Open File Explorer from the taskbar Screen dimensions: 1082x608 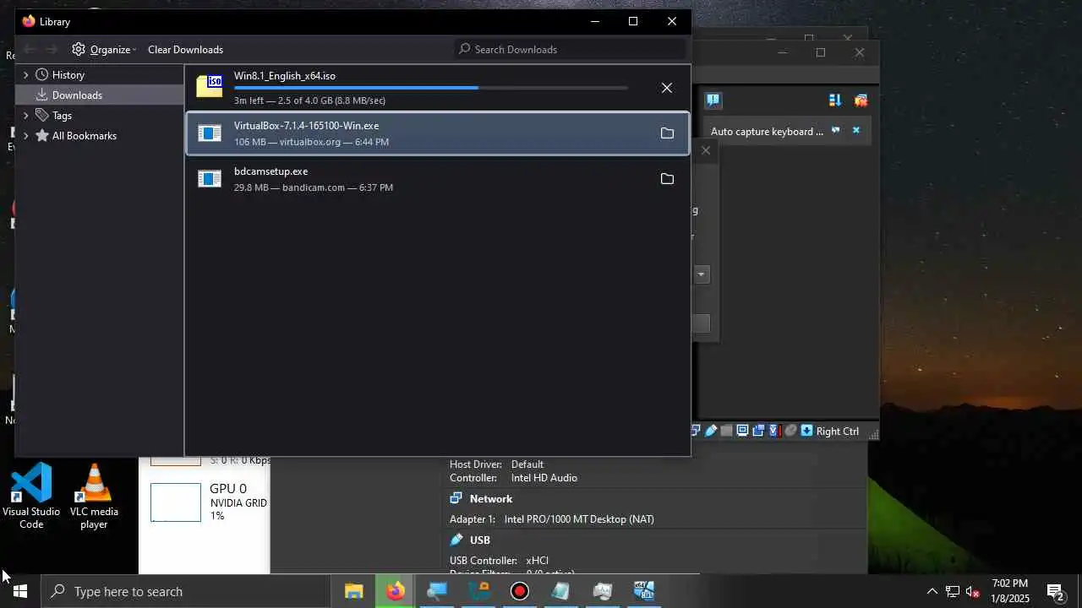353,591
